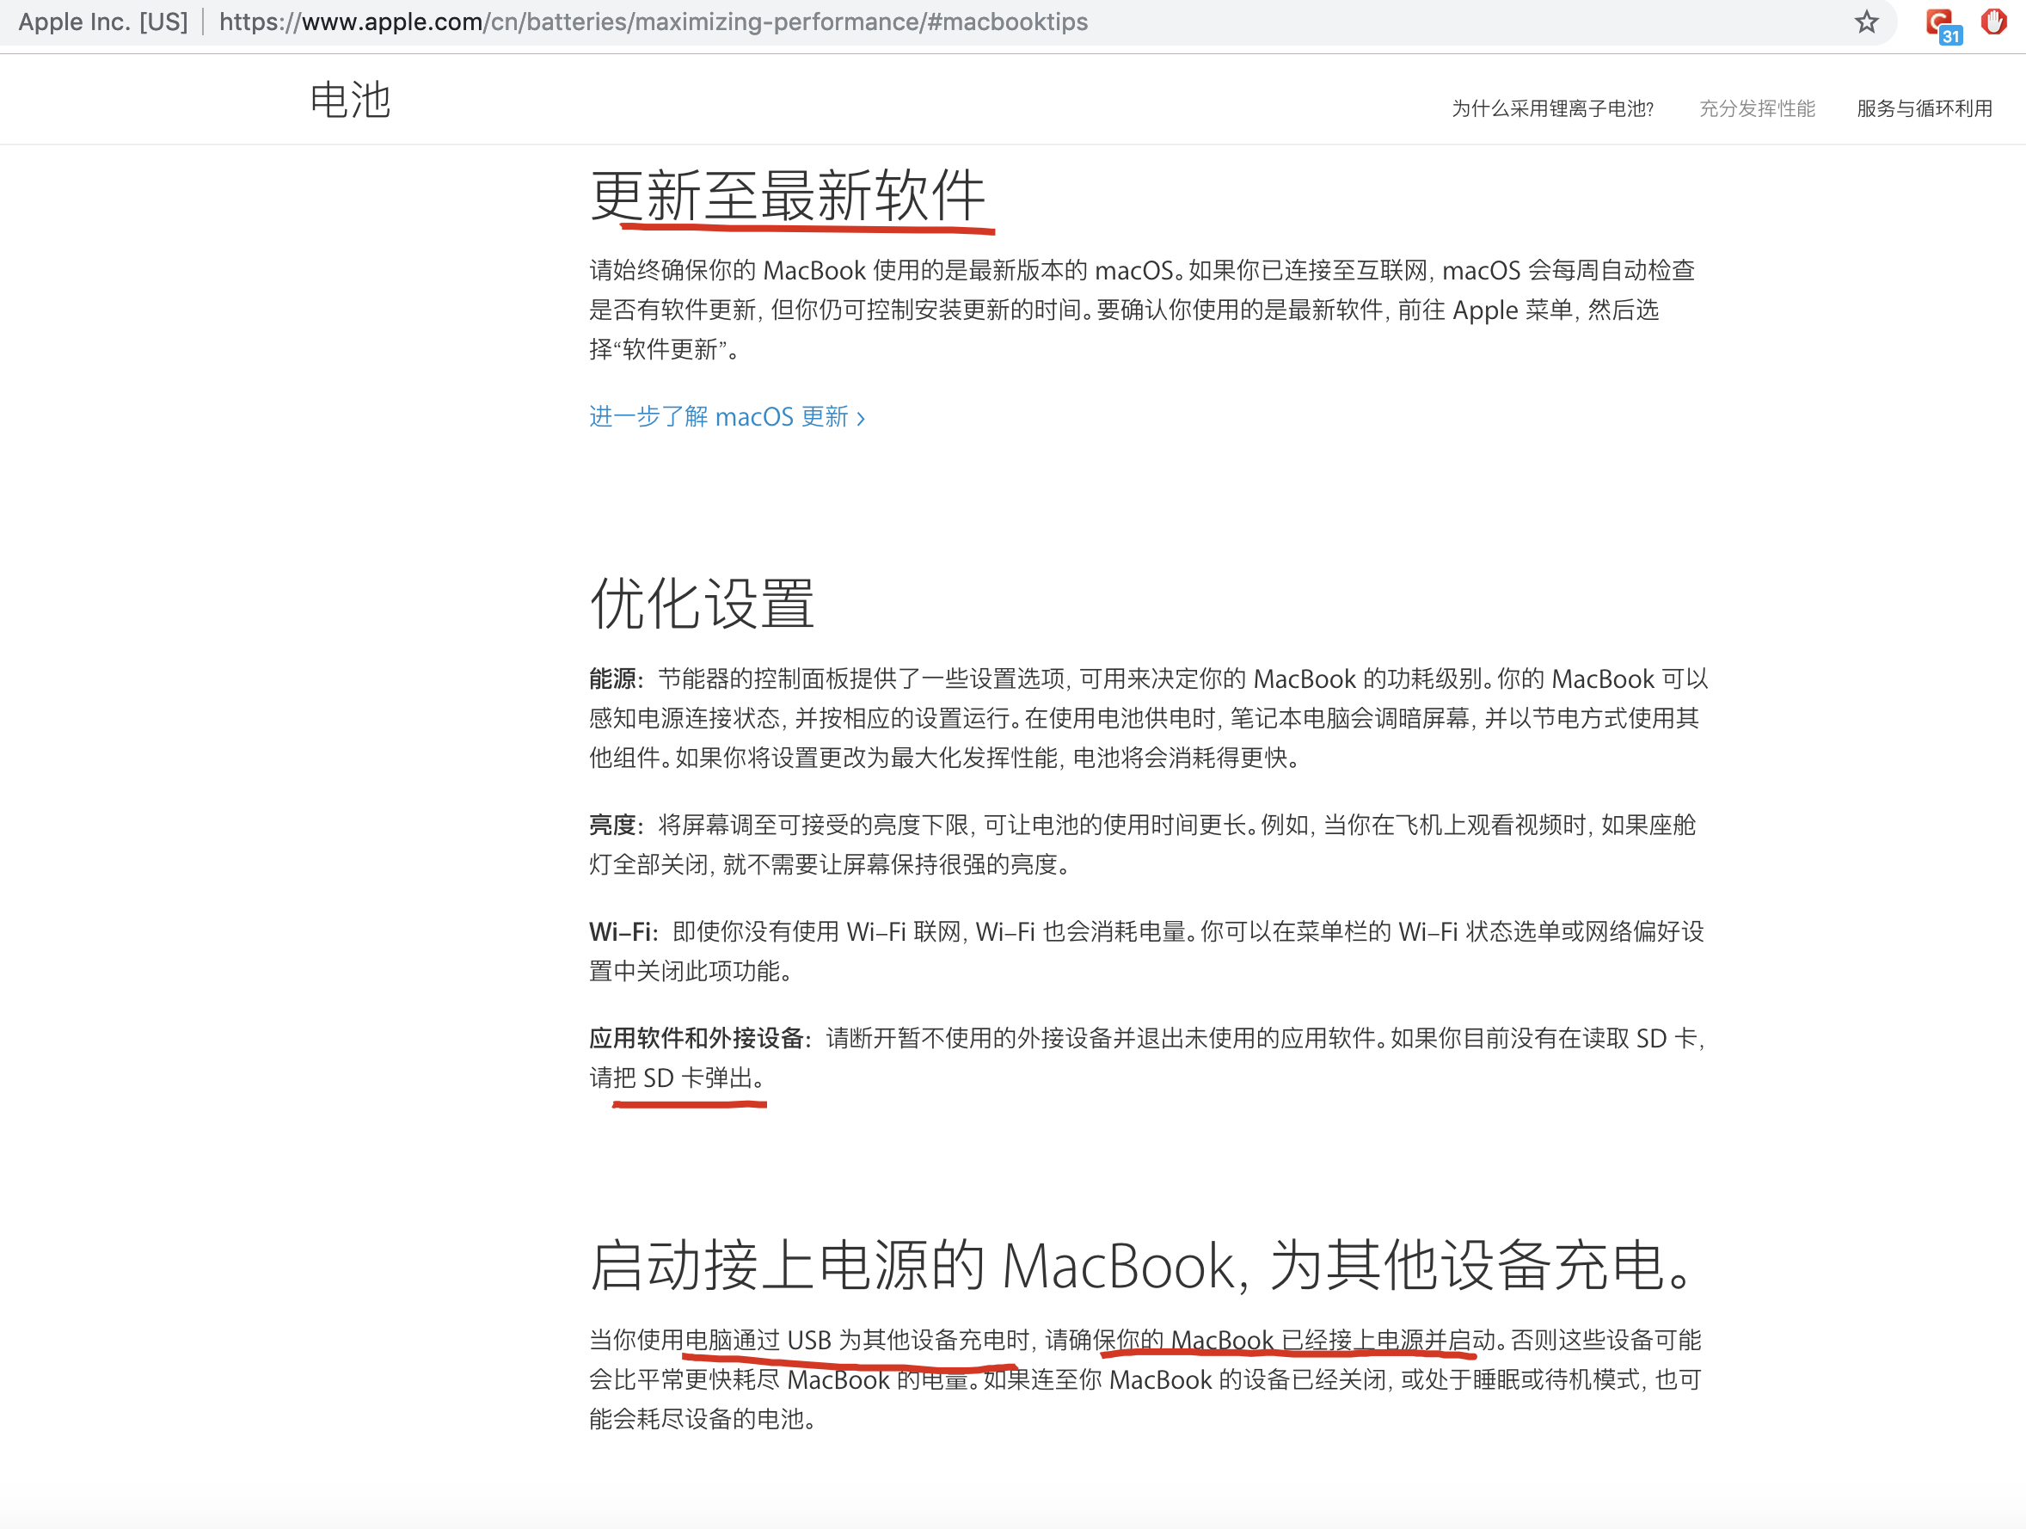Open the AdBlock stop-hand extension icon

point(1994,22)
